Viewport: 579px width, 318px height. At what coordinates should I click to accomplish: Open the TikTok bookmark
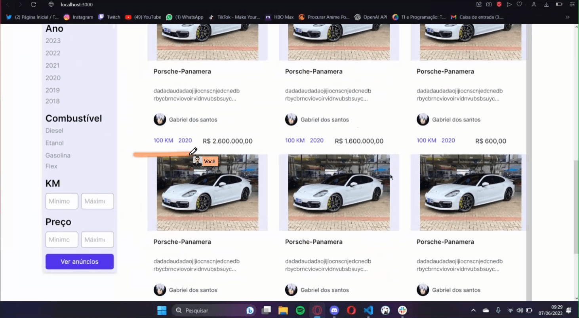click(234, 17)
